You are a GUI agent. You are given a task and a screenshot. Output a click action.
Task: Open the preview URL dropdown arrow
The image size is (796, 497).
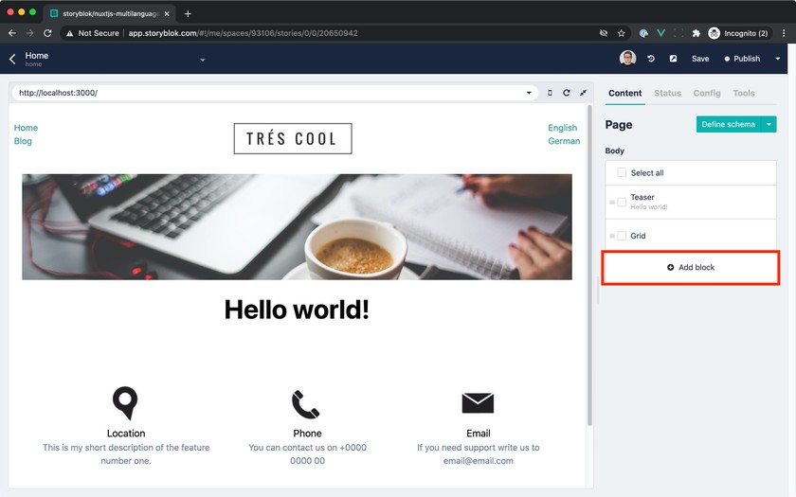click(x=529, y=93)
